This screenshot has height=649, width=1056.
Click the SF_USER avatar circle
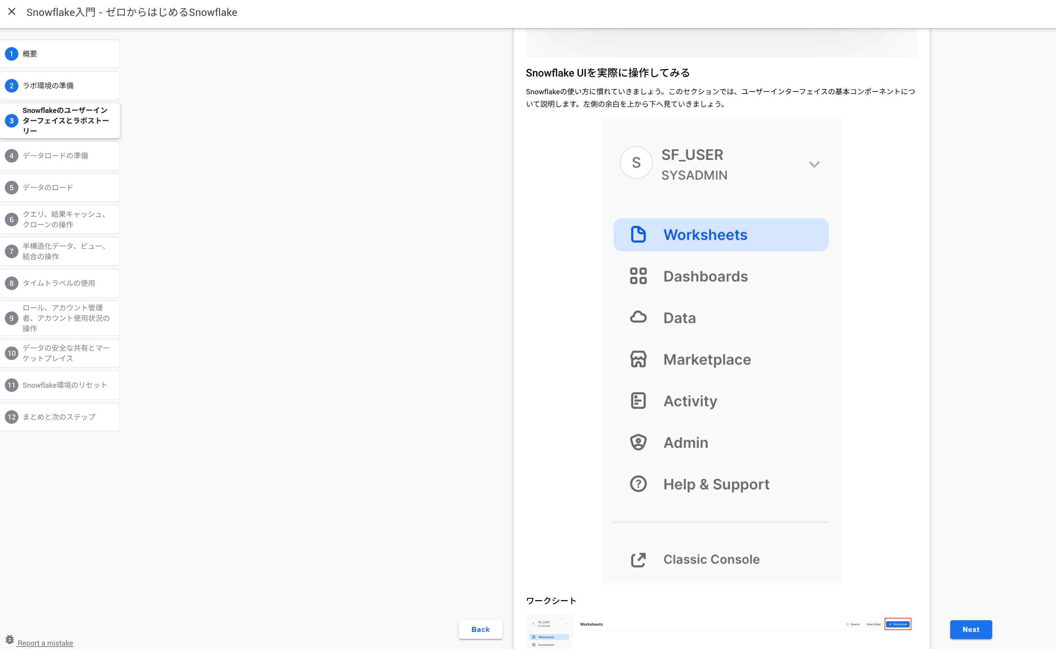tap(636, 163)
